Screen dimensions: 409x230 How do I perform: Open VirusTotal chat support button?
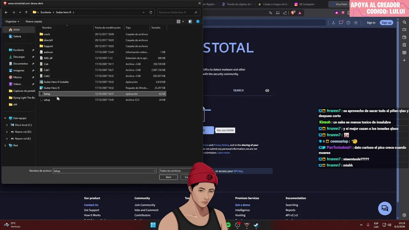coord(385,209)
